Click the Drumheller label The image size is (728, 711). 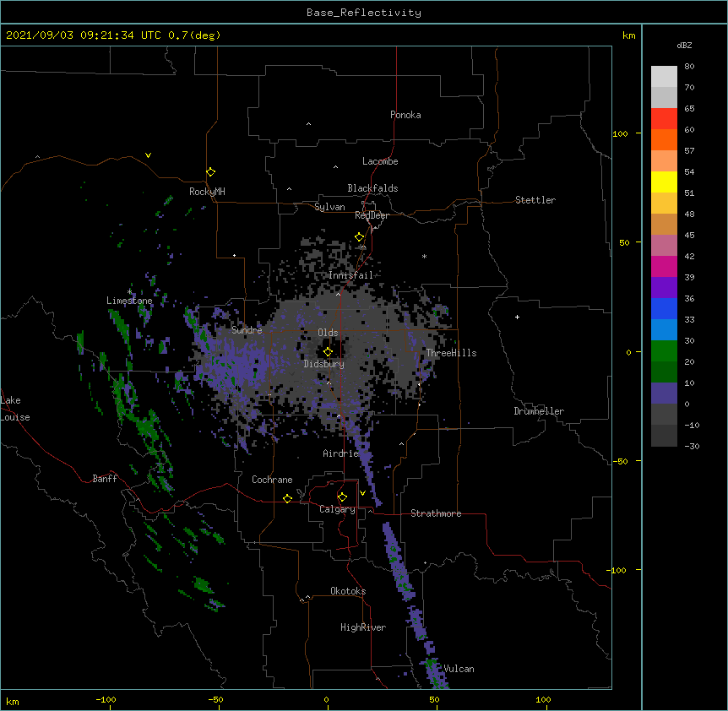point(539,411)
